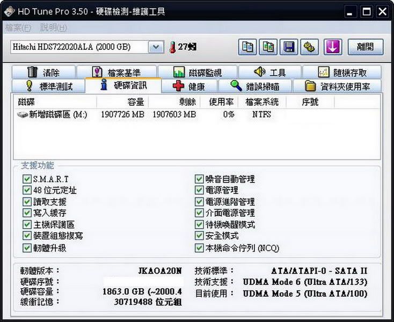Click the copy text to clipboard icon
This screenshot has height=322, width=394.
coord(247,47)
